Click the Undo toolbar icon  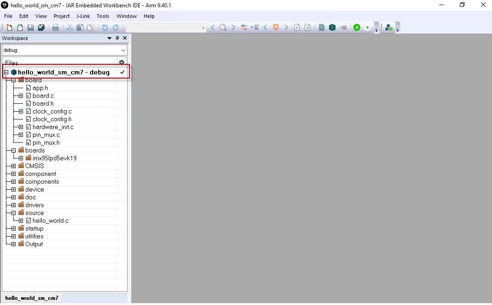105,28
